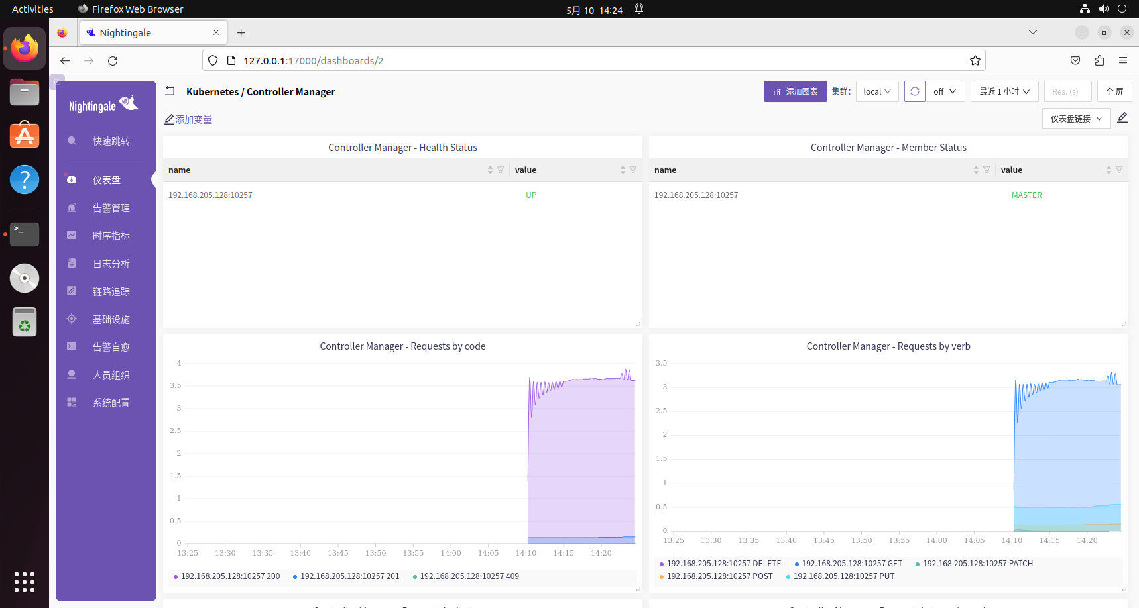Open the Firefox hamburger application menu

click(1123, 60)
